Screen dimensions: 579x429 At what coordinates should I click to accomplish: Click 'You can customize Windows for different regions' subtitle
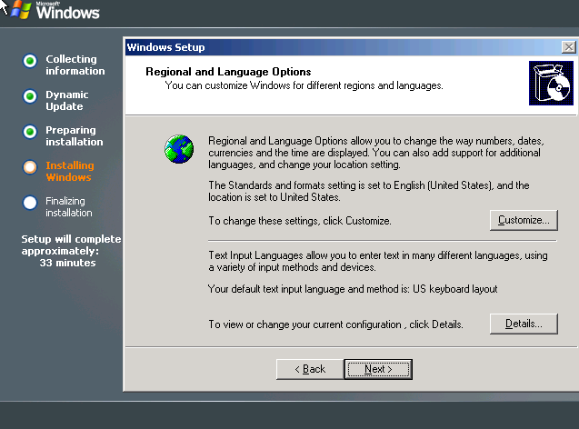[304, 85]
